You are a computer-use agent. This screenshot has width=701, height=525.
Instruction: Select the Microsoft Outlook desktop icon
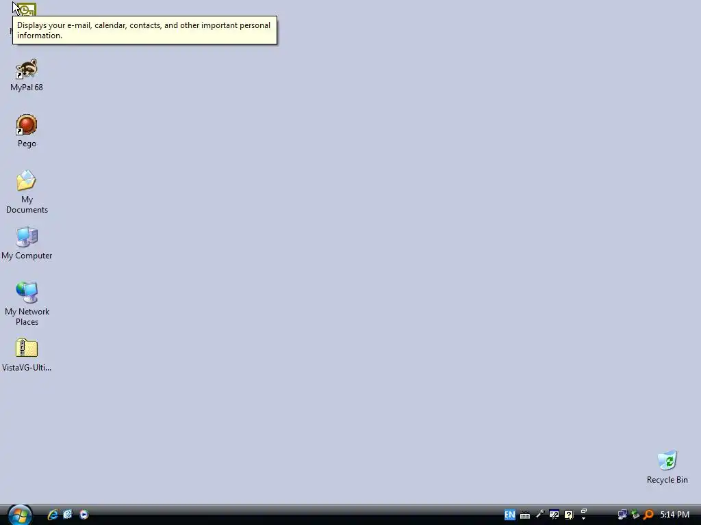(27, 9)
